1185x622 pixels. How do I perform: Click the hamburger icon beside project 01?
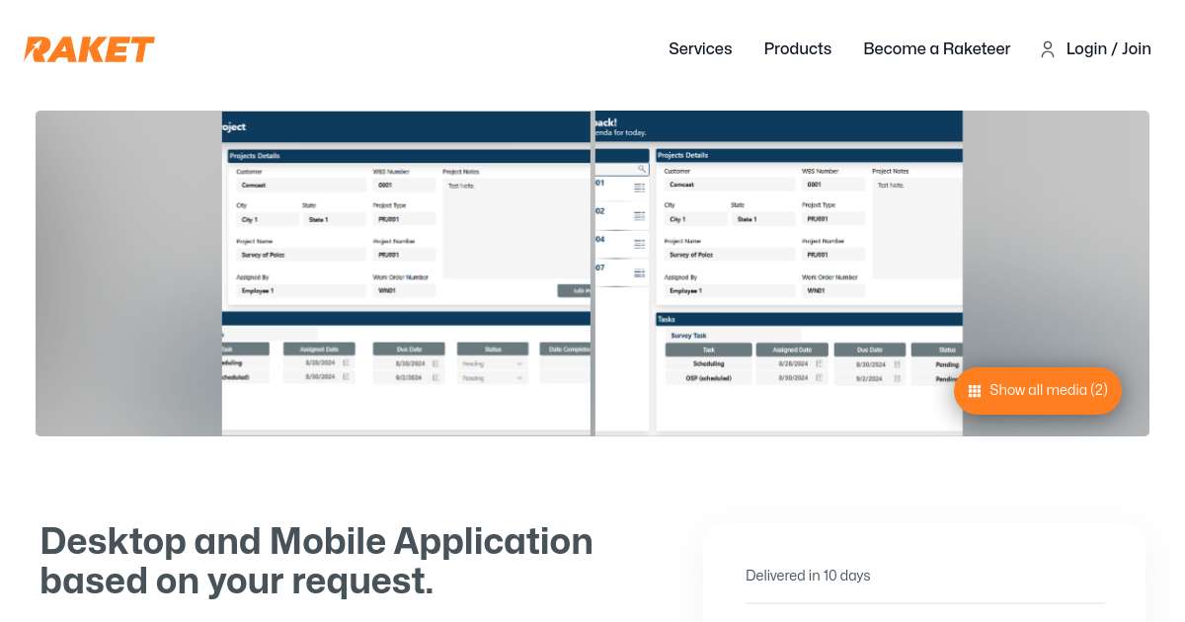639,186
